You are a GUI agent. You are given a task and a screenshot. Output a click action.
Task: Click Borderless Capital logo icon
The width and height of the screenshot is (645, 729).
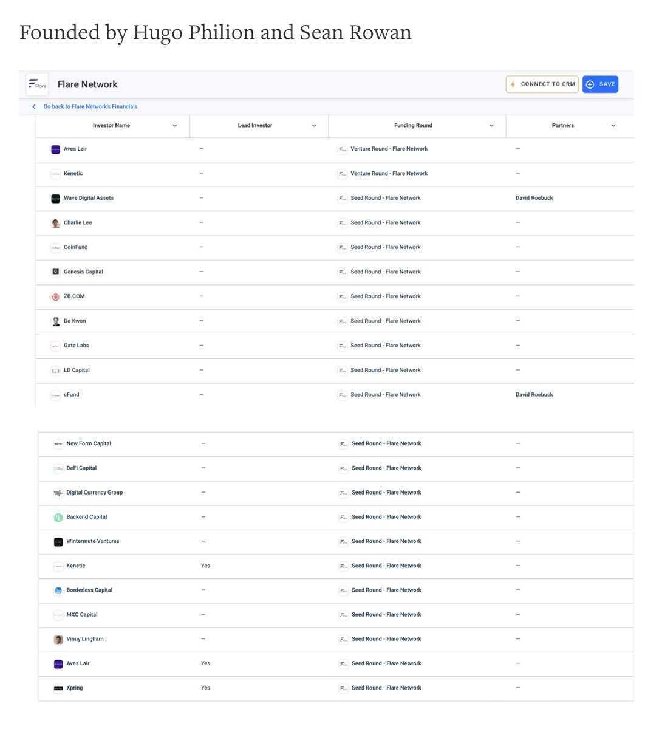click(58, 590)
